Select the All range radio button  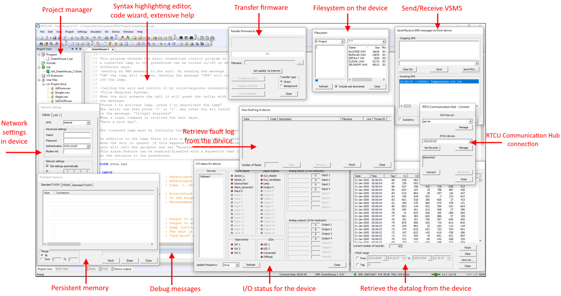(42, 255)
